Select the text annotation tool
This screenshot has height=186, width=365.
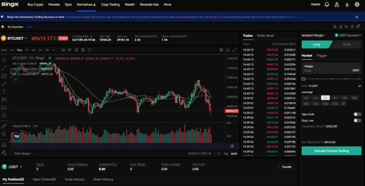[x=4, y=91]
